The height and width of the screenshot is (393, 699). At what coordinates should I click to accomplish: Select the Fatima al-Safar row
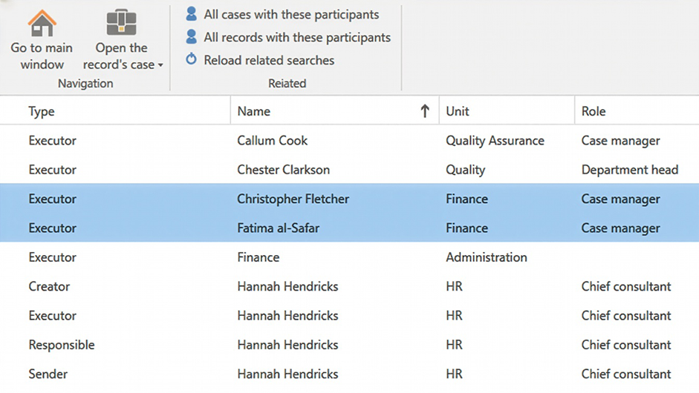pos(278,228)
